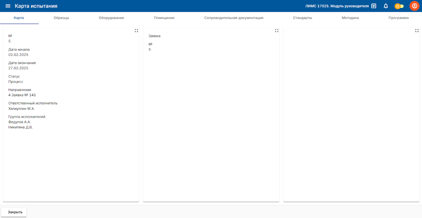Viewport: 422px width, 218px height.
Task: Switch to the Оборудование tab
Action: 111,18
